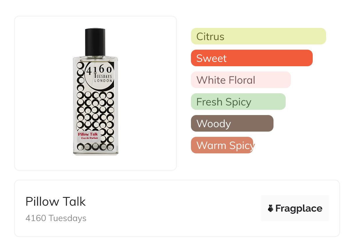Select the Citrus accord bar
Viewport: 354px width, 251px height.
tap(258, 36)
